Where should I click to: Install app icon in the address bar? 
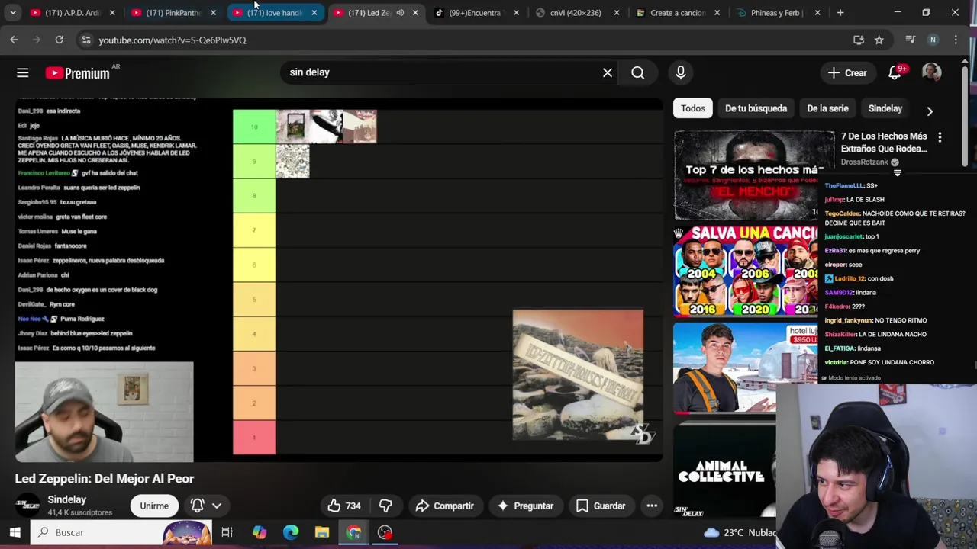pyautogui.click(x=859, y=40)
